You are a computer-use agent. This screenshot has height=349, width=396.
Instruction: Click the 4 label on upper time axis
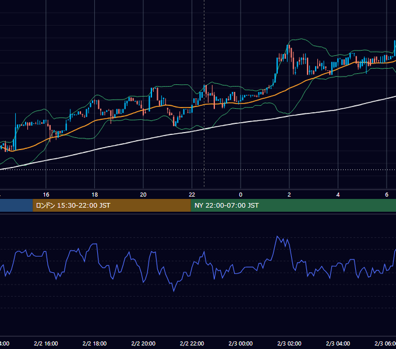[x=338, y=195]
